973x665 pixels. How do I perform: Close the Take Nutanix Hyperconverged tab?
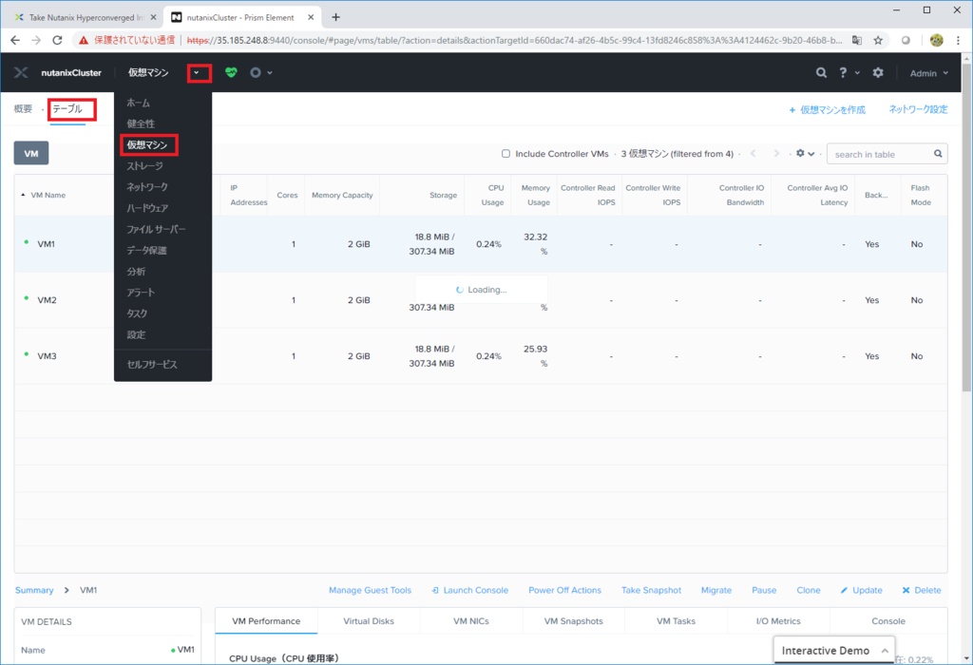tap(153, 17)
